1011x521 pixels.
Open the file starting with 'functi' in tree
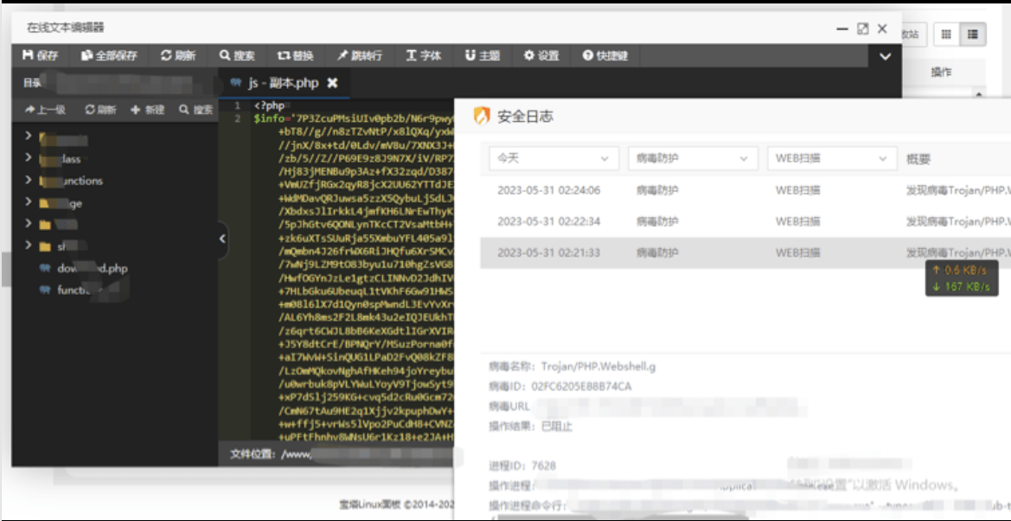pos(71,290)
